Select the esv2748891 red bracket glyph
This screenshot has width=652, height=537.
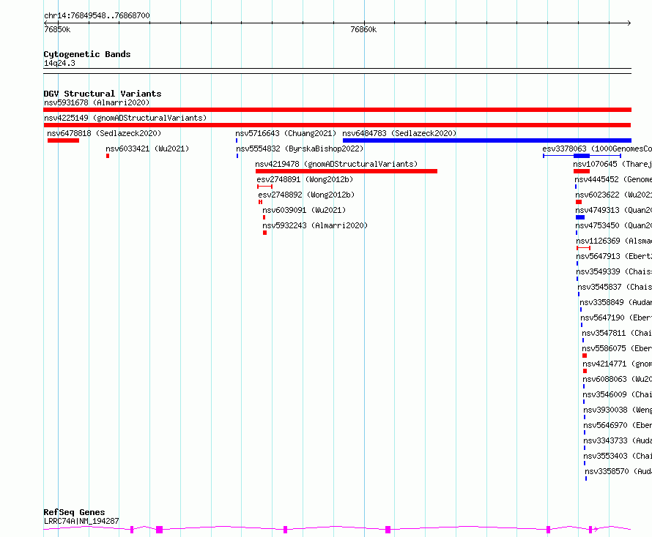tap(265, 187)
